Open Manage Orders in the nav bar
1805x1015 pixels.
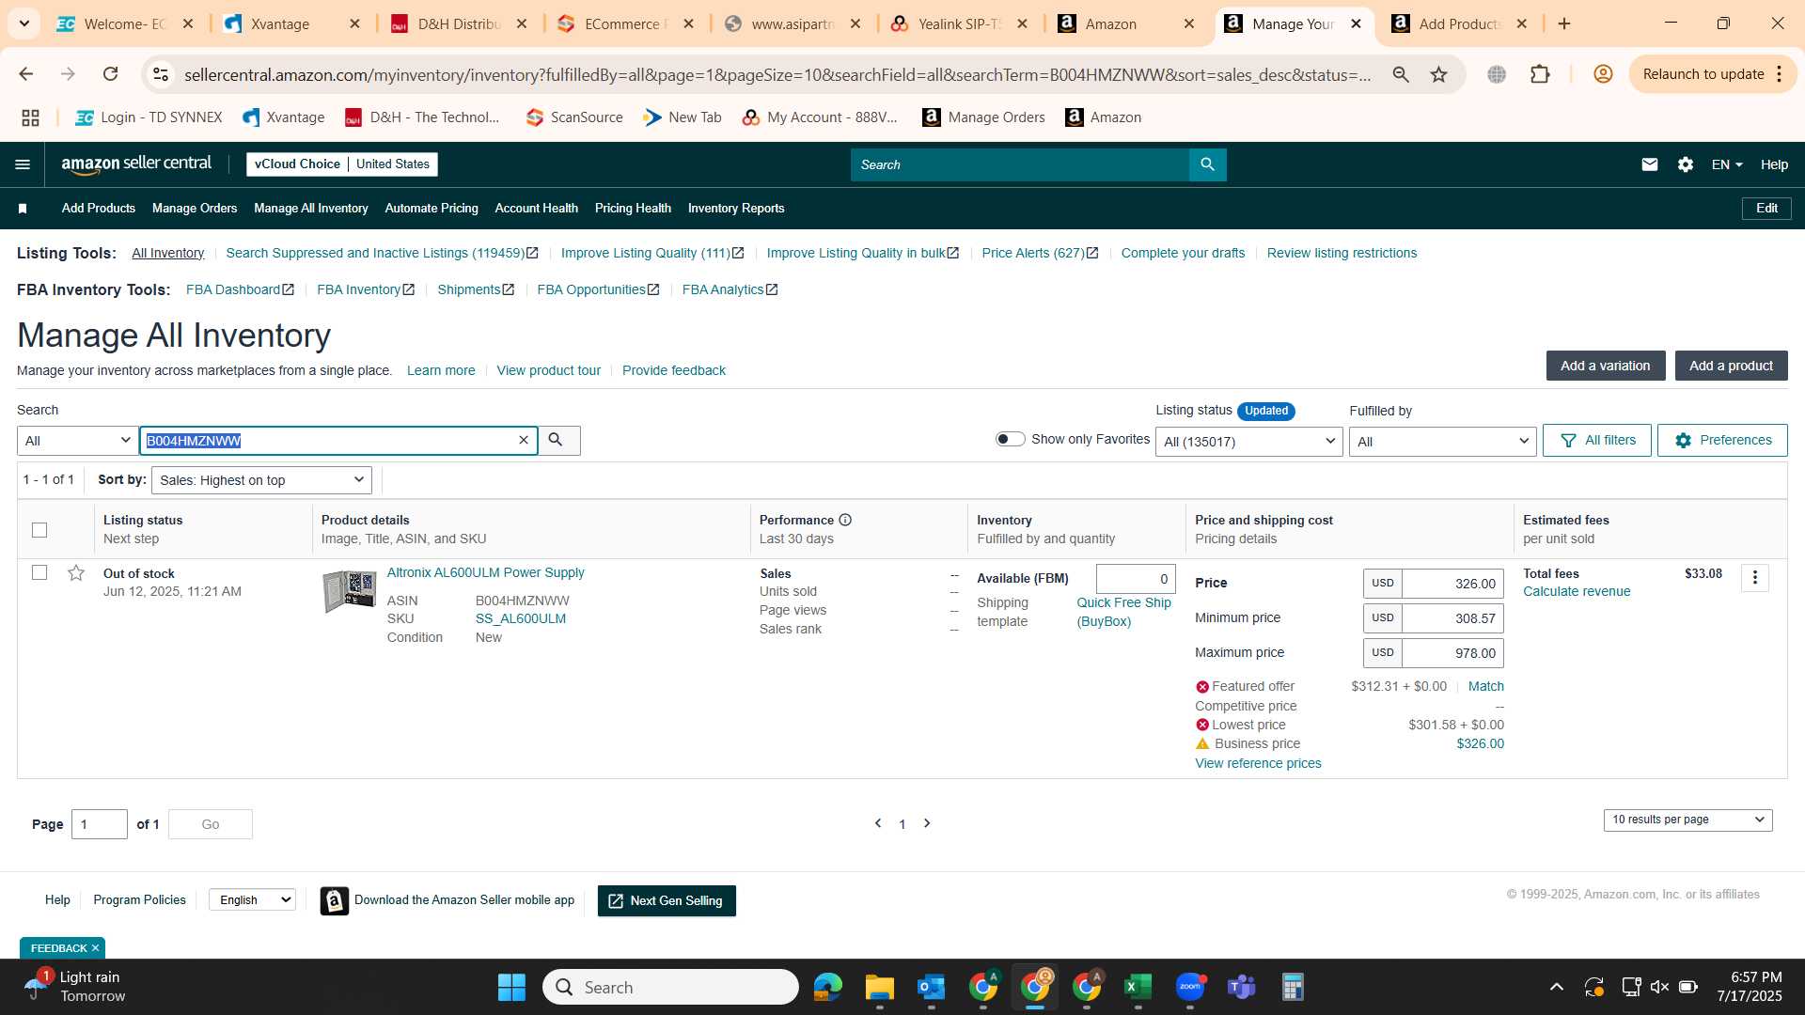tap(195, 209)
